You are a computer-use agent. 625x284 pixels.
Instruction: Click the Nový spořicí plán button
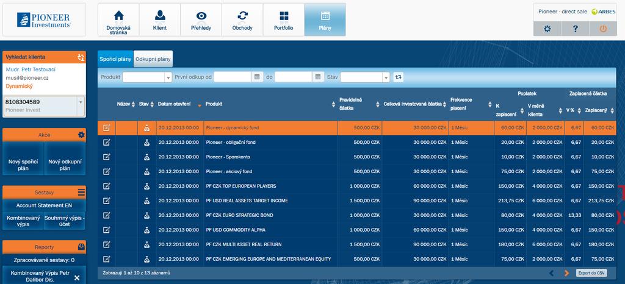pos(24,158)
